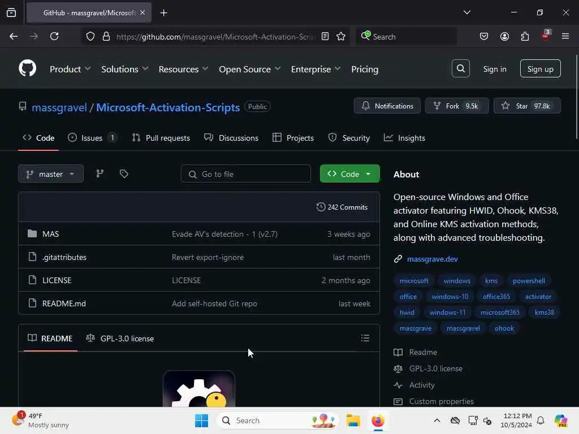Switch to the Issues tab
The height and width of the screenshot is (434, 579).
pyautogui.click(x=93, y=138)
